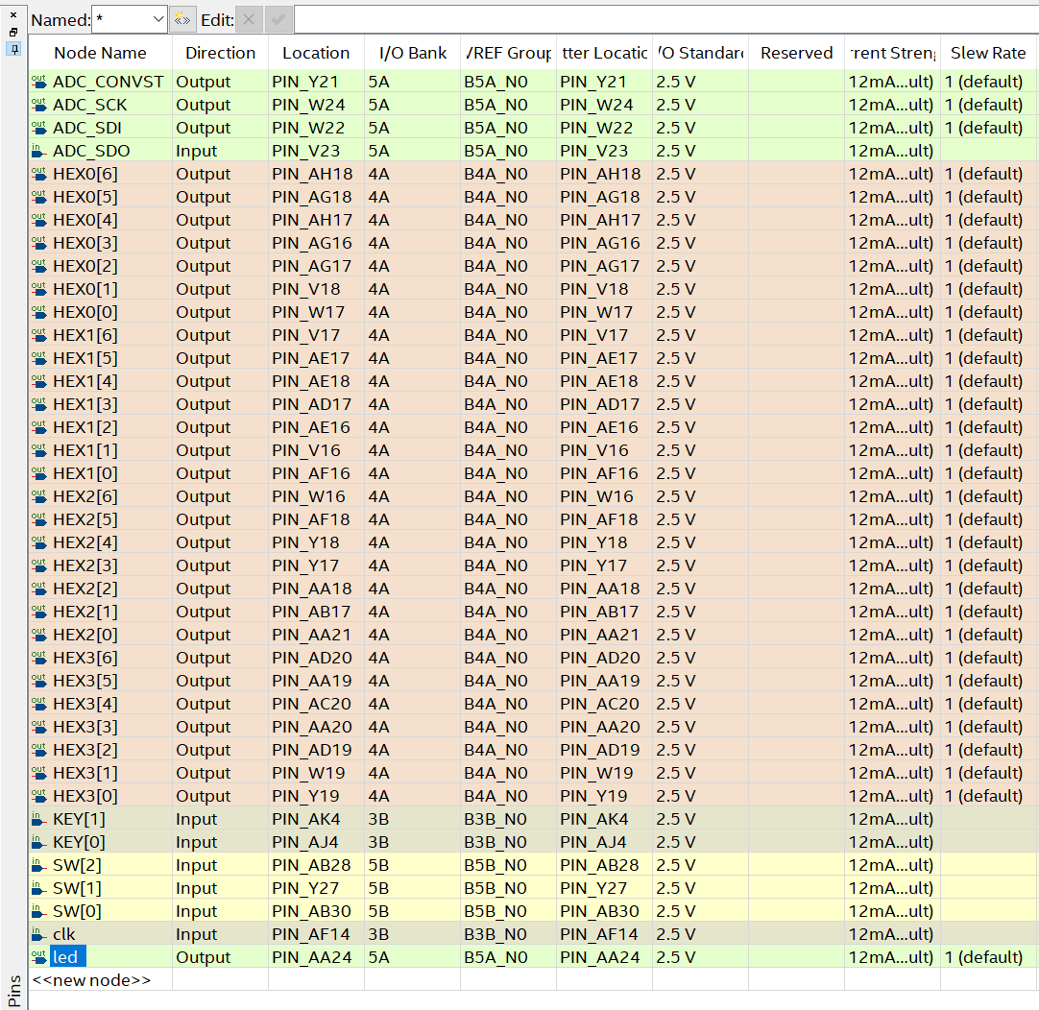The height and width of the screenshot is (1010, 1039).
Task: Select the HEX2[1] node name
Action: click(x=85, y=612)
